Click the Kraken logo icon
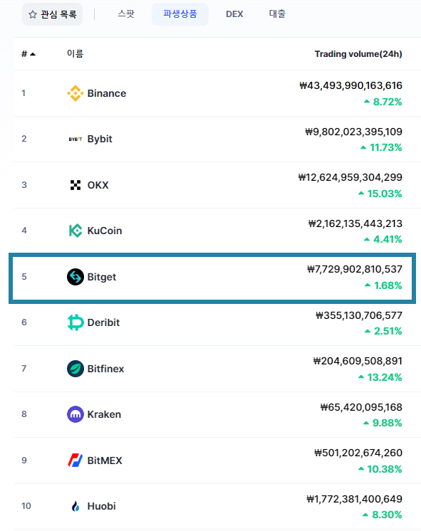The width and height of the screenshot is (421, 531). point(76,414)
